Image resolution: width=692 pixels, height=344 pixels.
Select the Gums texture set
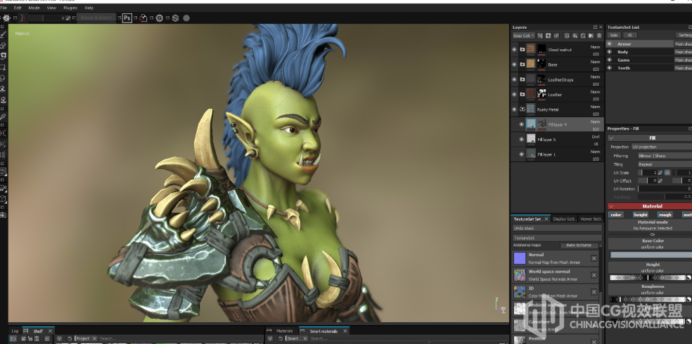pyautogui.click(x=623, y=60)
